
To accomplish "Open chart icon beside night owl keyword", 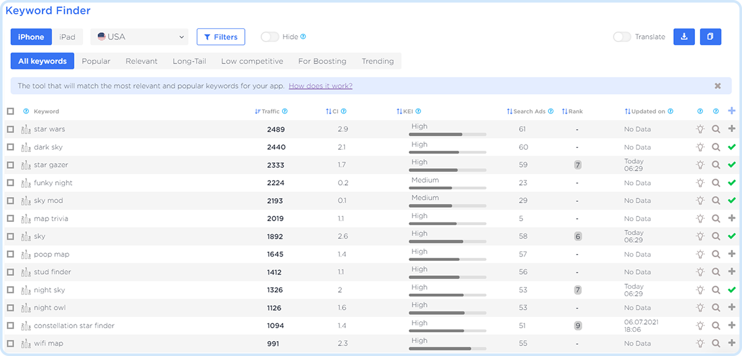I will (26, 308).
